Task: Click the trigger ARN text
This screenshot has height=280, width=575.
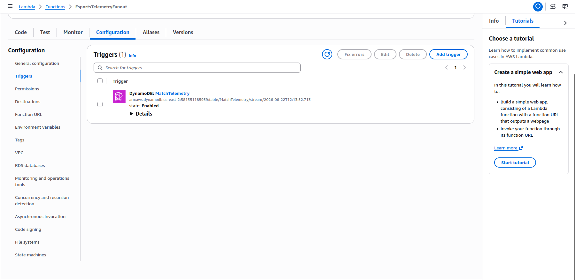Action: tap(220, 100)
